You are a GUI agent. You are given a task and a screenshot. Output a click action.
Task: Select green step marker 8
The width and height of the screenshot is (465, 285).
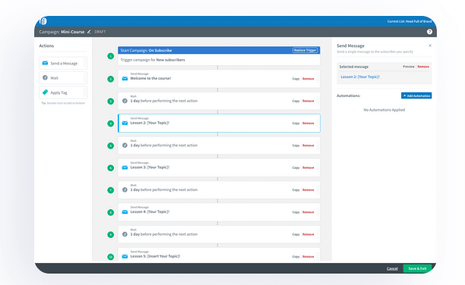(x=111, y=212)
